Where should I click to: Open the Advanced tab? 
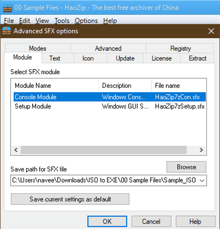108,48
